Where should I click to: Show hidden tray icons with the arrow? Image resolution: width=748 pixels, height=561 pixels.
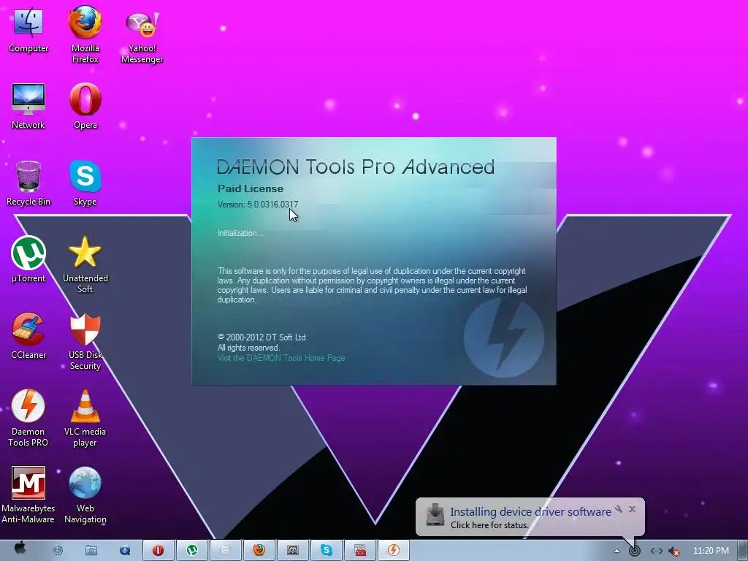click(617, 551)
